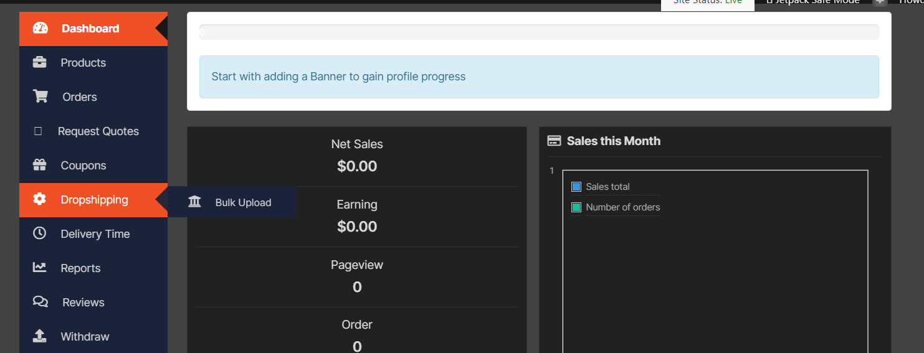Image resolution: width=924 pixels, height=353 pixels.
Task: Toggle the Number of orders legend item
Action: pos(622,207)
